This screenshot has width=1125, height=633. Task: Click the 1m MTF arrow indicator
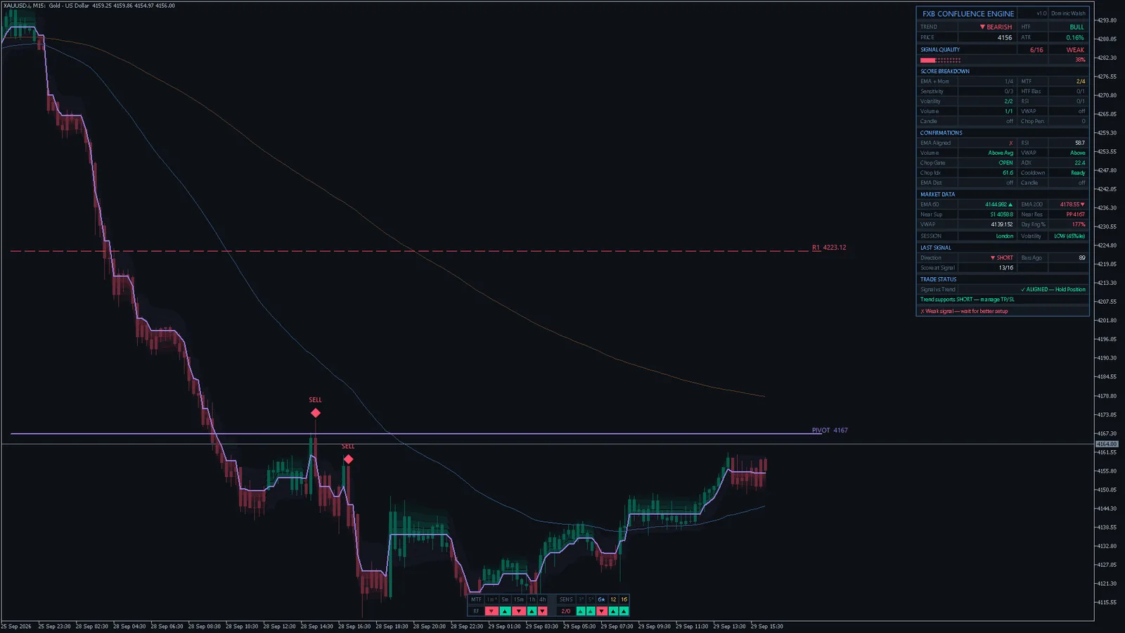click(491, 611)
